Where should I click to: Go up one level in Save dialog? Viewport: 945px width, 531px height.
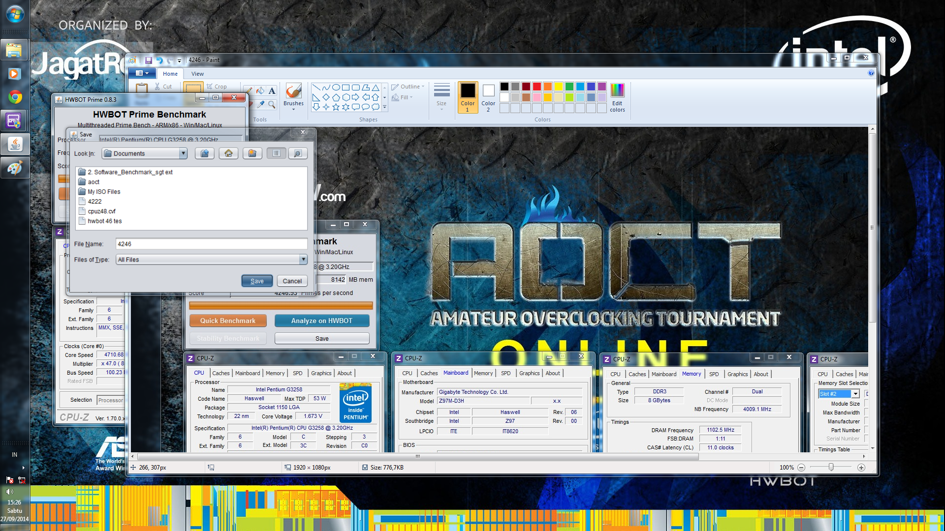coord(204,153)
